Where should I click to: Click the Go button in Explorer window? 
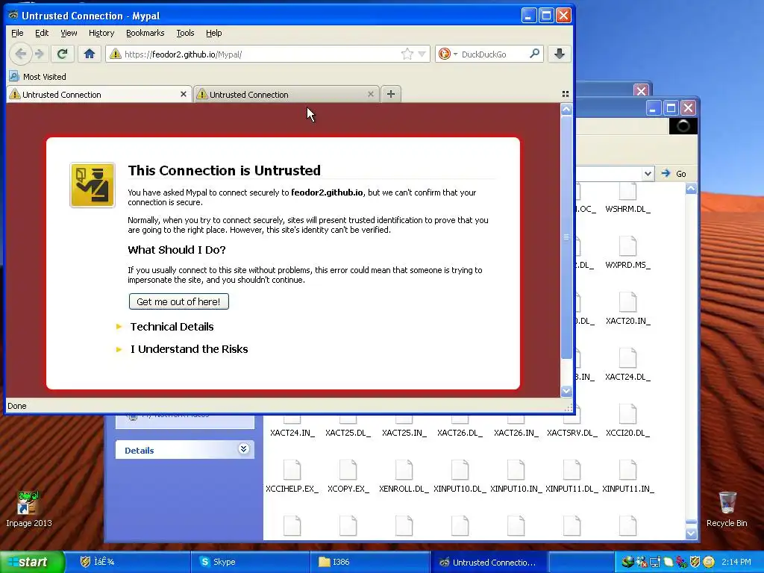pyautogui.click(x=674, y=173)
